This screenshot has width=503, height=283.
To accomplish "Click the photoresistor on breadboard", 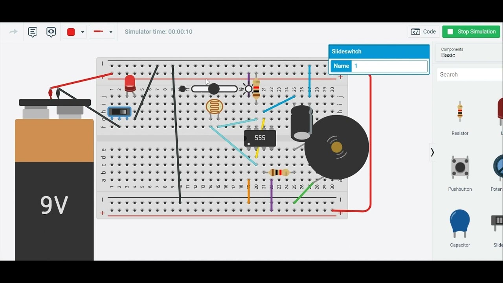I will tap(215, 107).
